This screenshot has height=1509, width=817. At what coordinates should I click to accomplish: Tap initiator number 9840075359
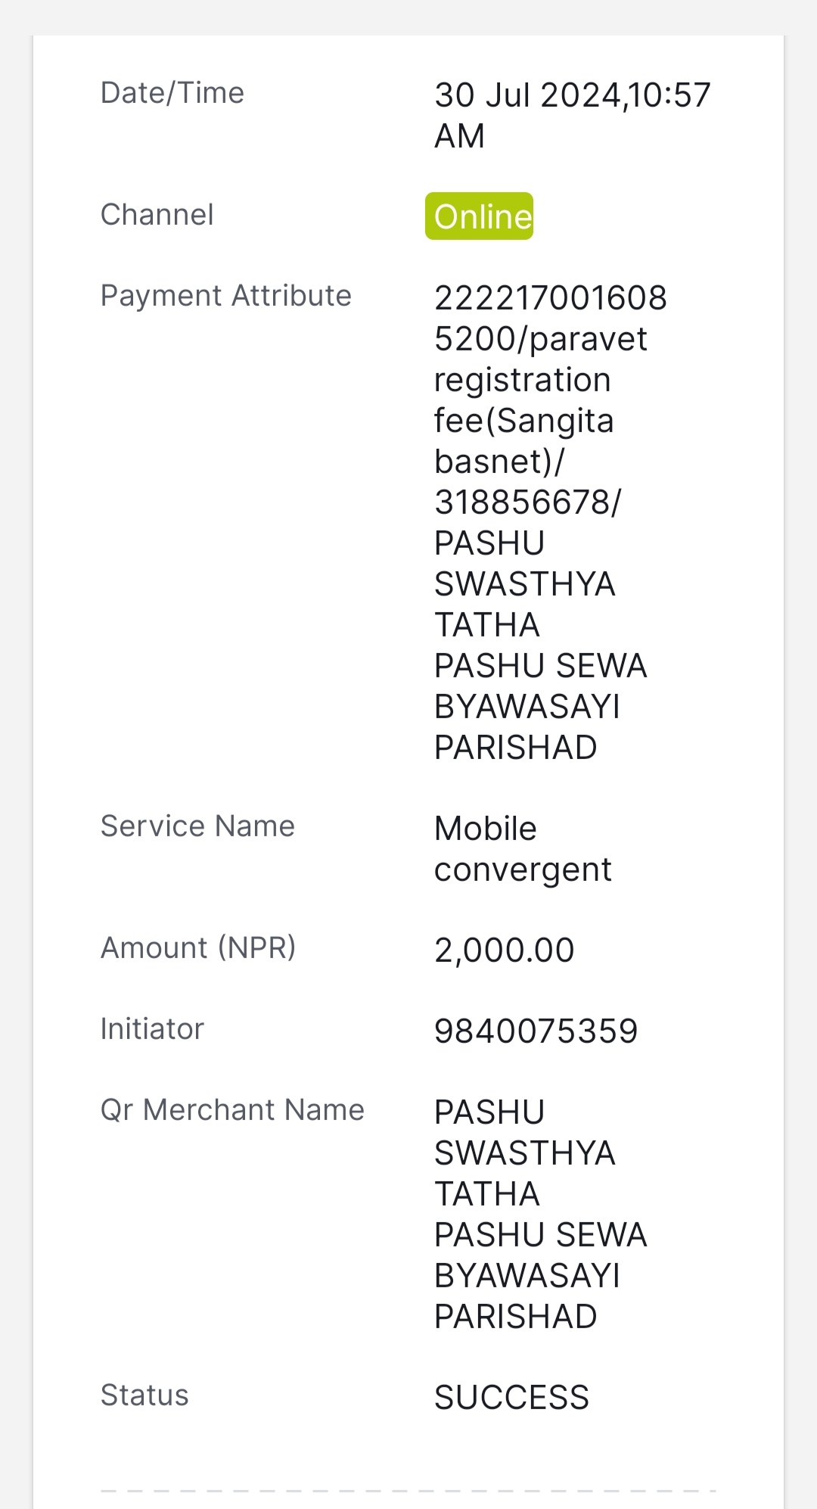pyautogui.click(x=536, y=1031)
